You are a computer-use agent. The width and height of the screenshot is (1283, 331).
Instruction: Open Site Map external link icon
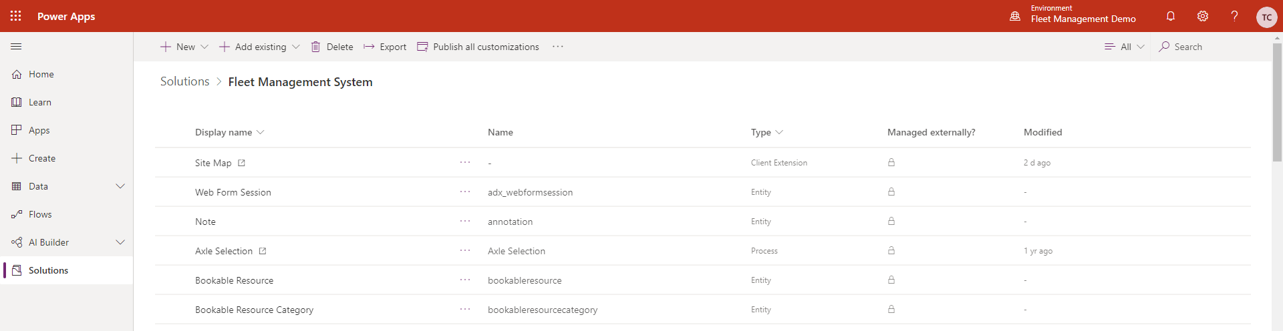click(x=242, y=163)
